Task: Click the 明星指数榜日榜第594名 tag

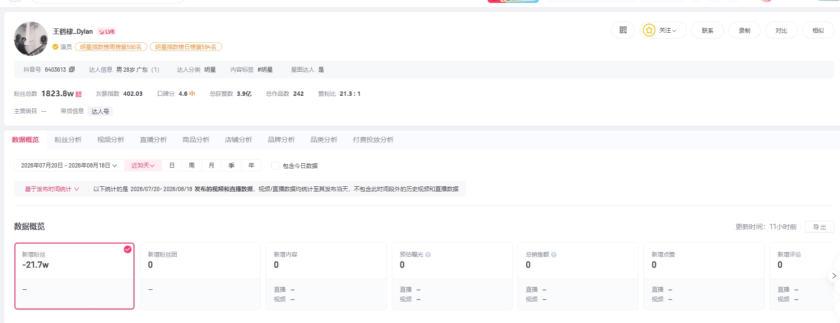Action: click(x=186, y=47)
